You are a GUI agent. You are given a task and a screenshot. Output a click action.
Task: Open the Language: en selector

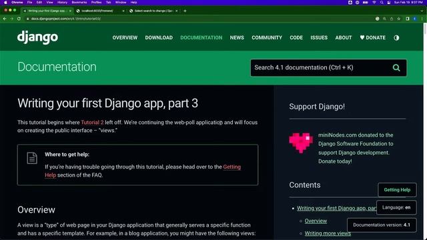click(x=396, y=207)
